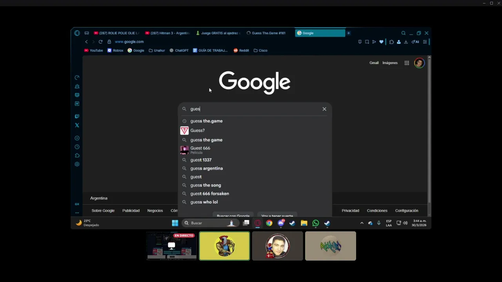Click the extensions cube in the toolbar

391,42
